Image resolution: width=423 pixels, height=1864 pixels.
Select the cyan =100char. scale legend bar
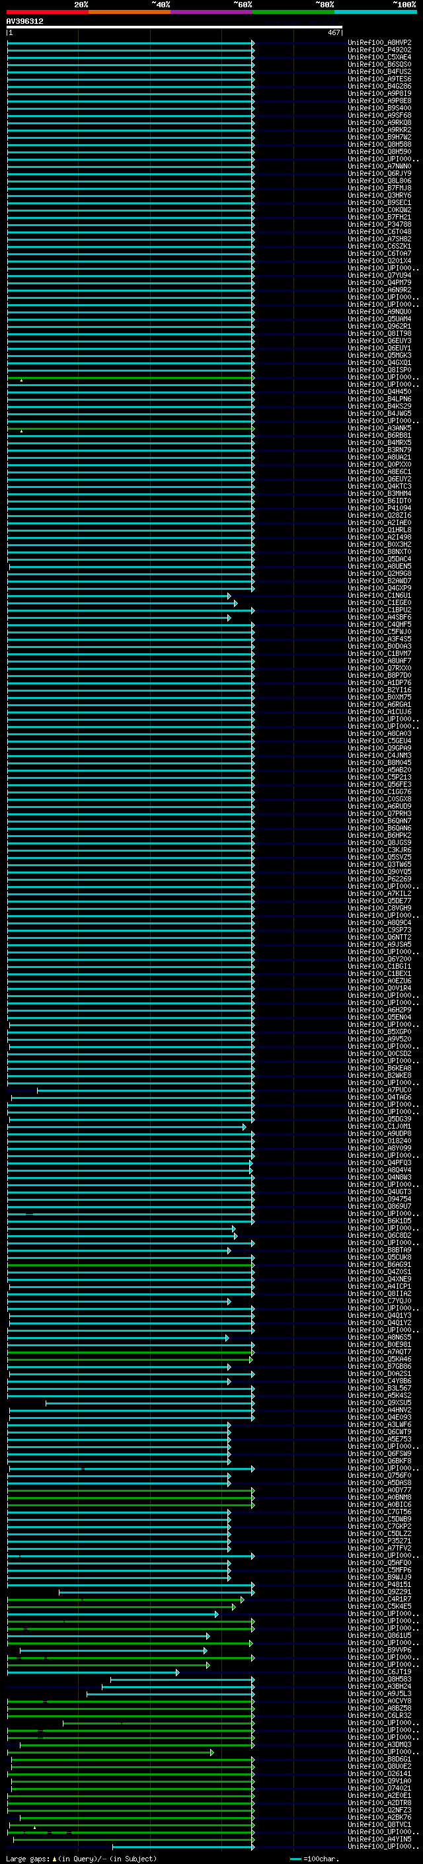[295, 1859]
